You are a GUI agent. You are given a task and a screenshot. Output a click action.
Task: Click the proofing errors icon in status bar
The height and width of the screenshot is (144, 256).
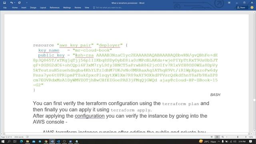pos(27,137)
